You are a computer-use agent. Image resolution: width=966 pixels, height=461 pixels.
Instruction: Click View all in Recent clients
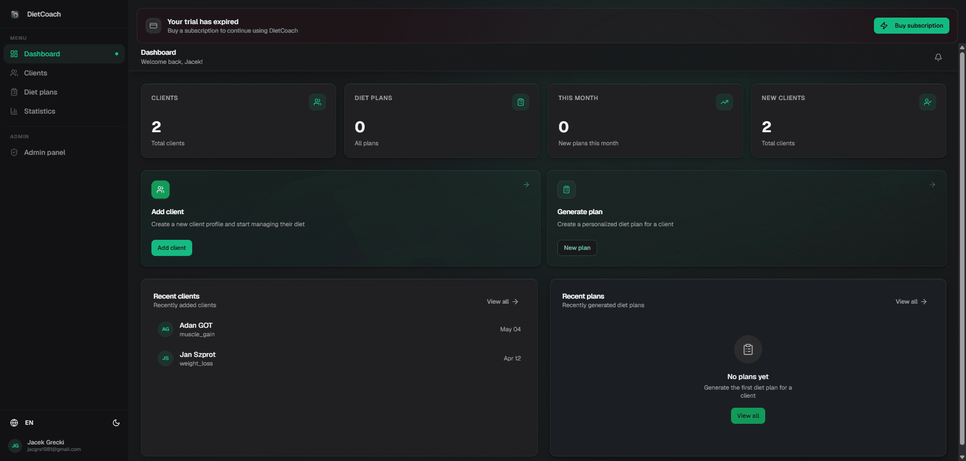click(x=503, y=302)
